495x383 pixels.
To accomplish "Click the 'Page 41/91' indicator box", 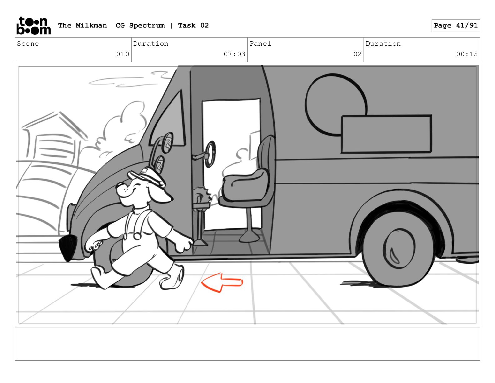I will coord(456,26).
